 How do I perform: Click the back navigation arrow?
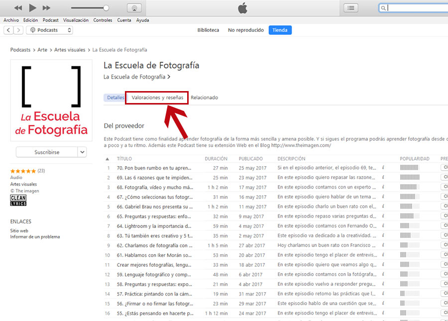8,30
